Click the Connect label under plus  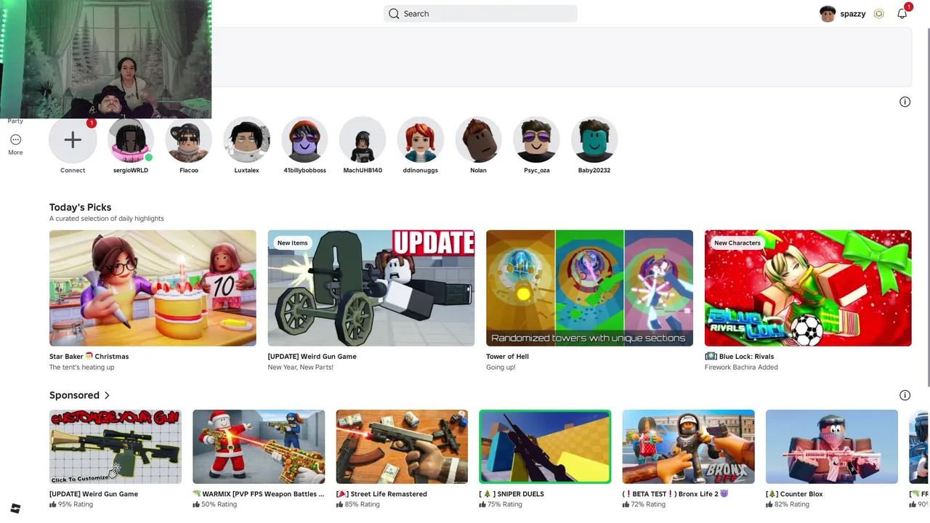tap(73, 171)
